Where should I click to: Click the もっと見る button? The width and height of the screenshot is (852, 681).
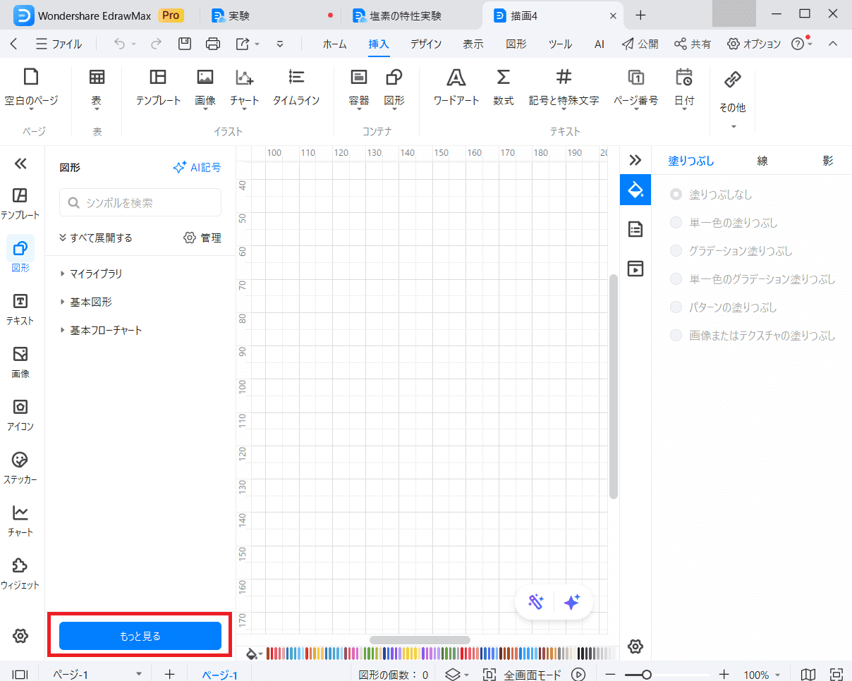(x=140, y=636)
